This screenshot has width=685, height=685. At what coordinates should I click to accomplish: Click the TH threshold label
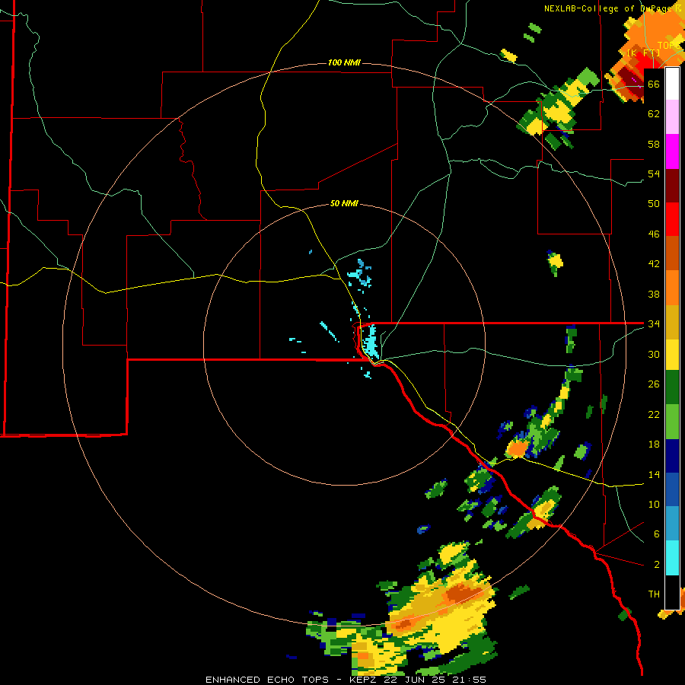(654, 594)
